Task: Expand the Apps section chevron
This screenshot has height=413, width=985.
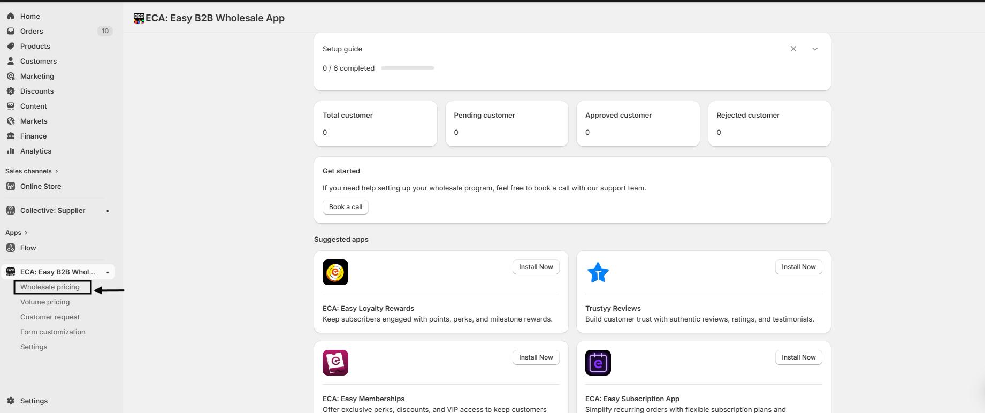Action: [x=26, y=233]
